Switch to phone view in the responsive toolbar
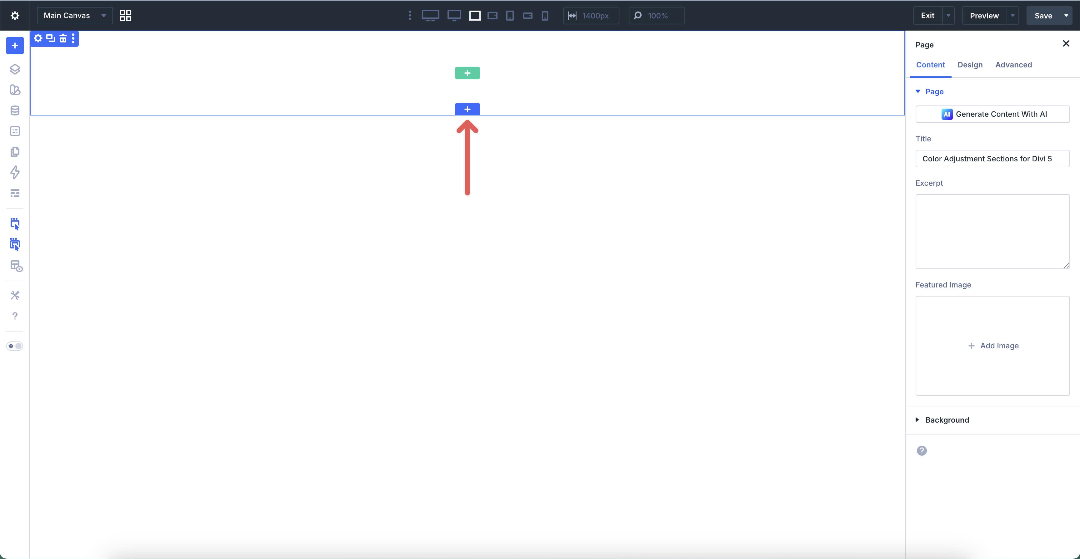The image size is (1080, 559). pos(545,16)
